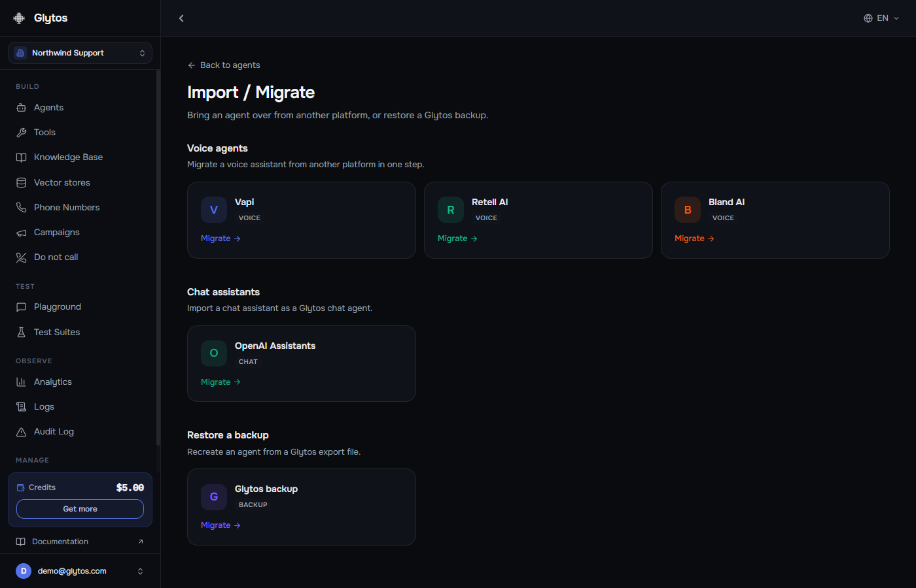
Task: Click the sidebar scrollbar
Action: pos(158,257)
